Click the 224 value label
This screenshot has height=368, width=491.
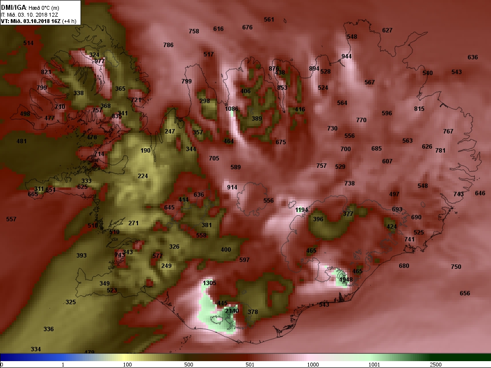(143, 176)
